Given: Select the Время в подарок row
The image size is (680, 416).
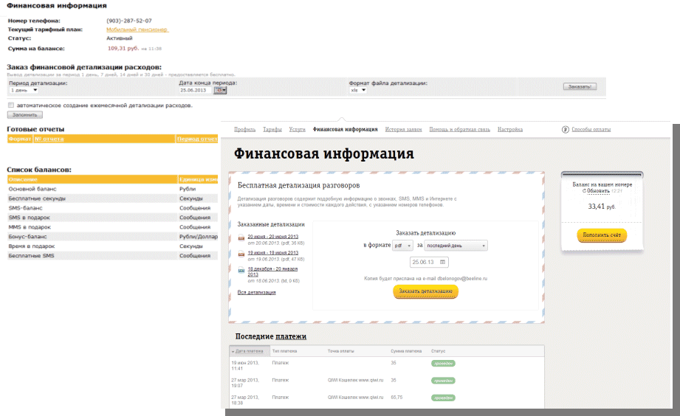Looking at the screenshot, I should pos(112,246).
